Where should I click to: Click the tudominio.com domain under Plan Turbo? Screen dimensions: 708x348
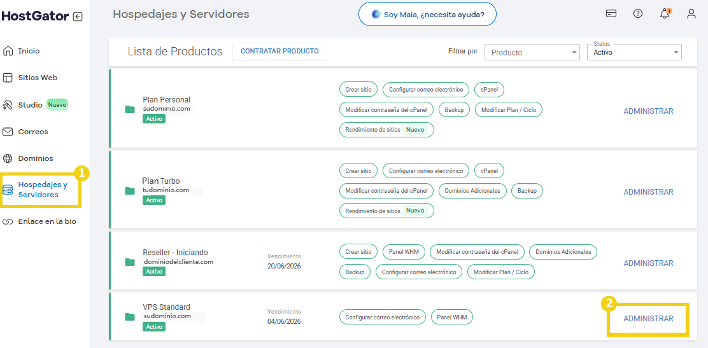coord(166,190)
